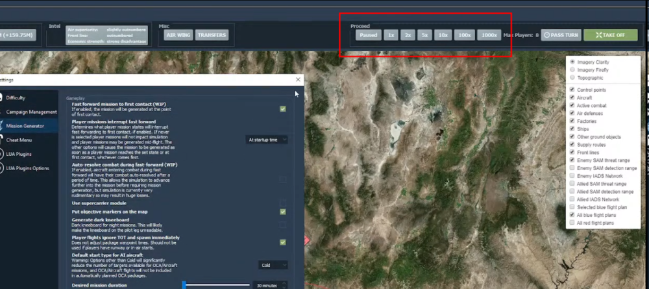Set simulation speed to 1x

391,35
